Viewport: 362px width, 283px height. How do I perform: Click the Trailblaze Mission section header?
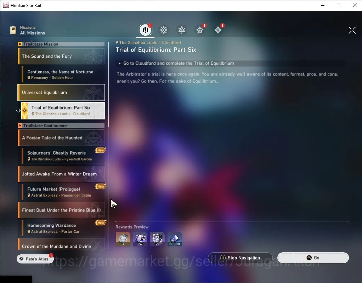61,44
